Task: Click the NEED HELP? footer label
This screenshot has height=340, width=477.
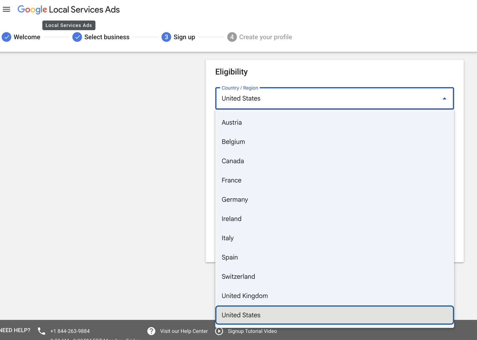Action: [15, 330]
